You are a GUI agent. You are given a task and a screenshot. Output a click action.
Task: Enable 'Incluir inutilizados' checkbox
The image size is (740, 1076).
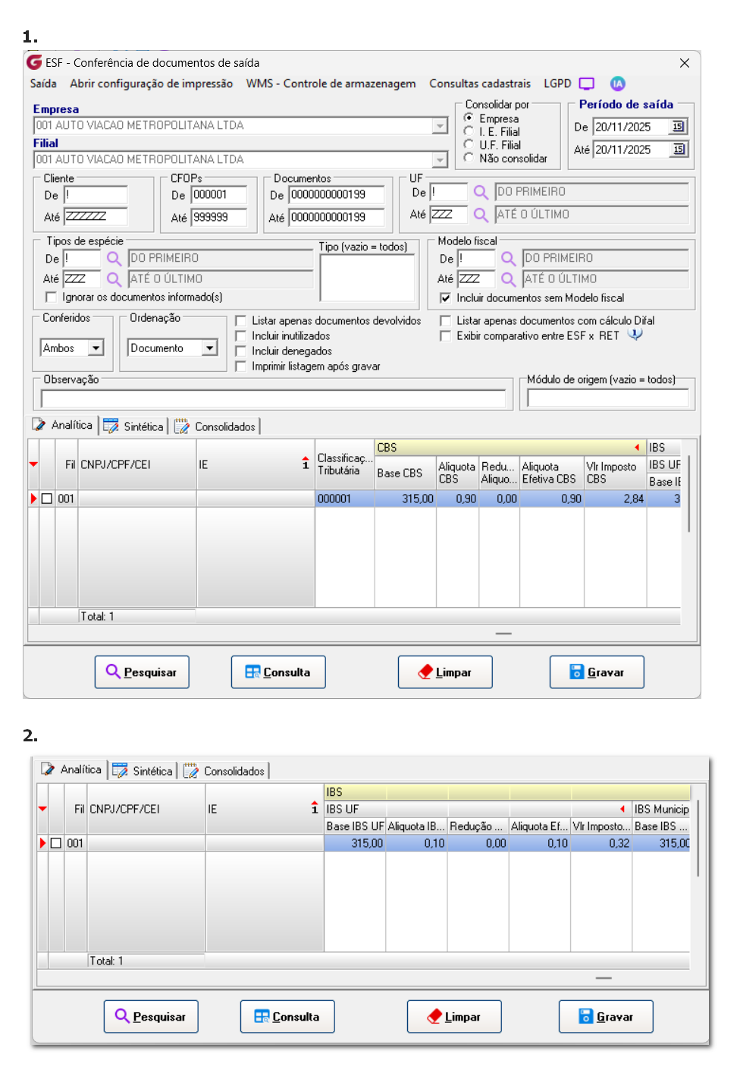240,335
